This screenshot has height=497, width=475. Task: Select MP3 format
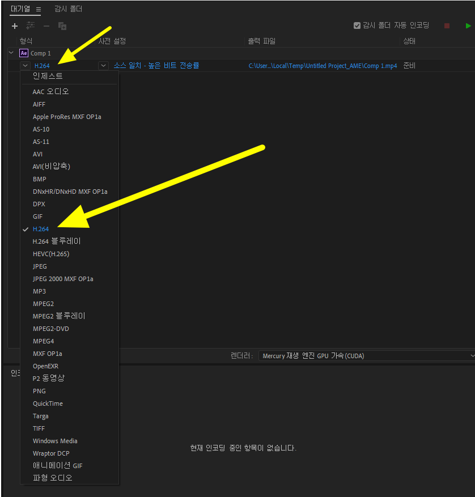point(70,291)
